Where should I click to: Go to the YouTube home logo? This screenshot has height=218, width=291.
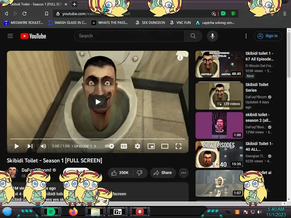point(33,36)
